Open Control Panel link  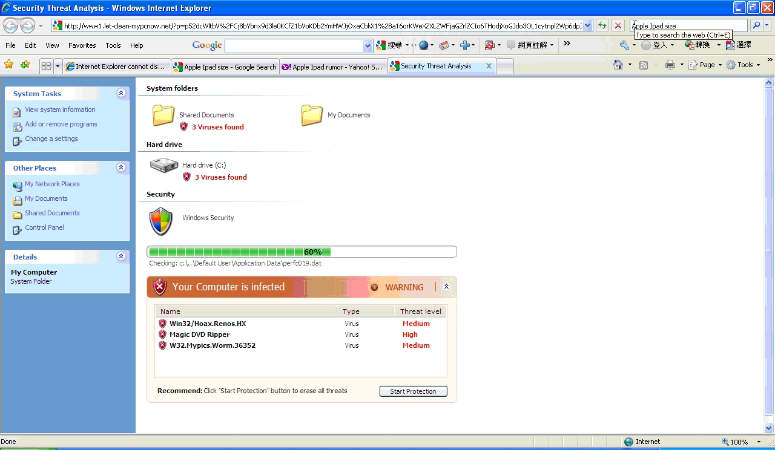point(44,227)
